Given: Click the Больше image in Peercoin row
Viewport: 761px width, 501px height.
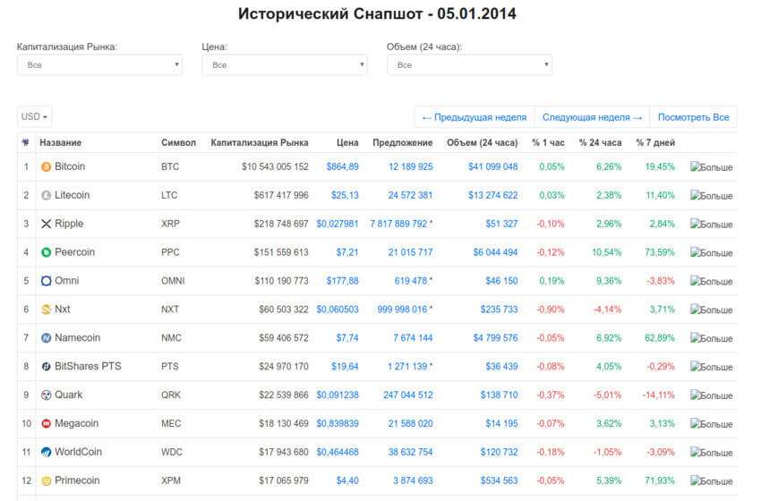Looking at the screenshot, I should [x=712, y=252].
